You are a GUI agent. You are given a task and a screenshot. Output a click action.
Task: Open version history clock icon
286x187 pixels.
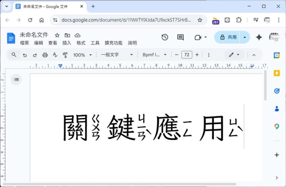pyautogui.click(x=165, y=37)
